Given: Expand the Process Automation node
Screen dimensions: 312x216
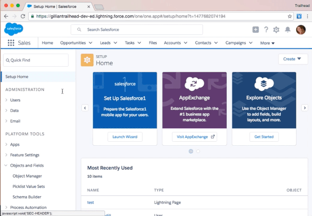Looking at the screenshot, I should 6,207.
